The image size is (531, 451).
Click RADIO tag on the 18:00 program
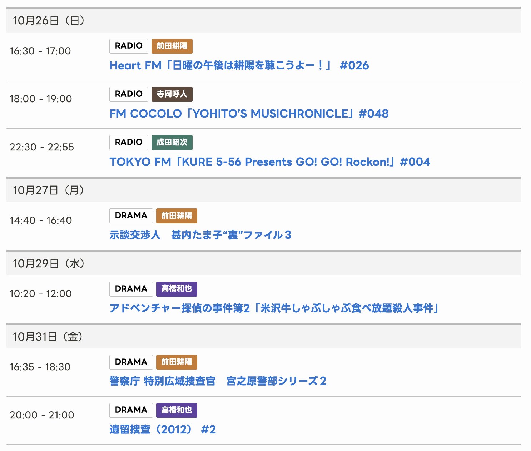129,94
